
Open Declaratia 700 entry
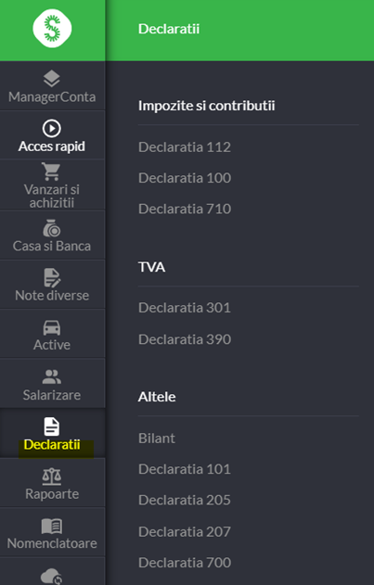click(x=185, y=562)
